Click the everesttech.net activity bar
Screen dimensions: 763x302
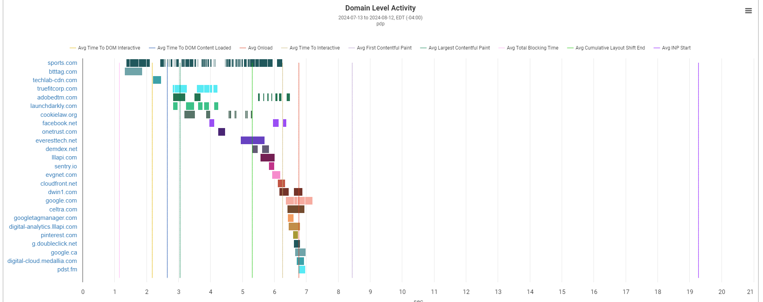click(252, 141)
